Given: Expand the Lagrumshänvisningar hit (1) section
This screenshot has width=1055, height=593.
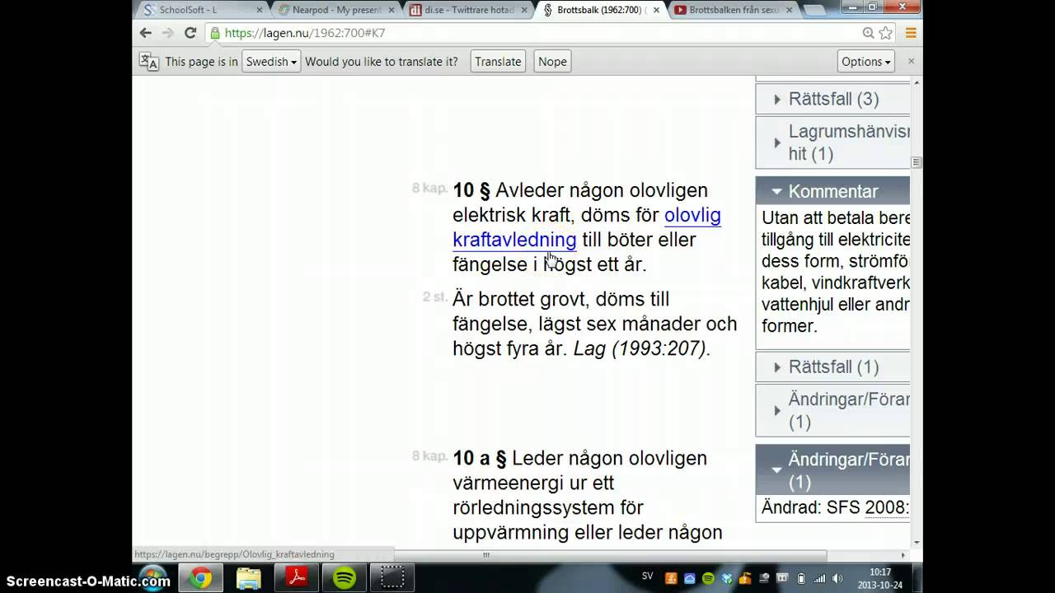Looking at the screenshot, I should tap(832, 142).
